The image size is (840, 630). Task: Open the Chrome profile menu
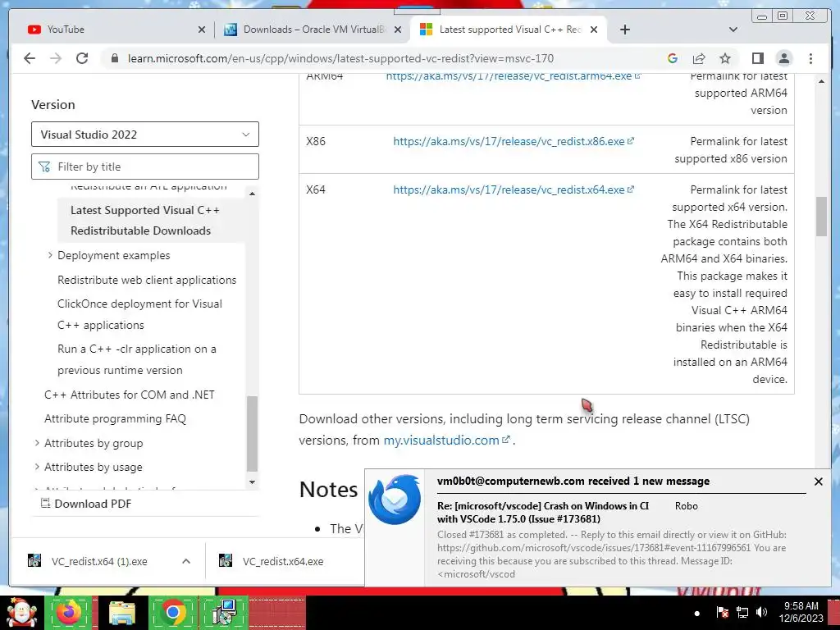pos(784,58)
